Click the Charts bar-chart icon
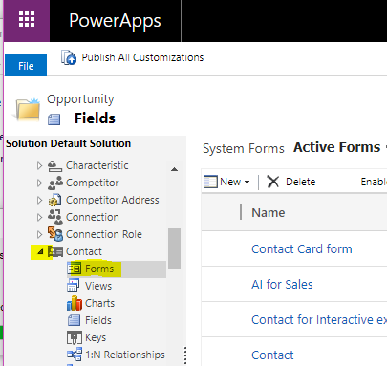387x366 pixels. [75, 303]
